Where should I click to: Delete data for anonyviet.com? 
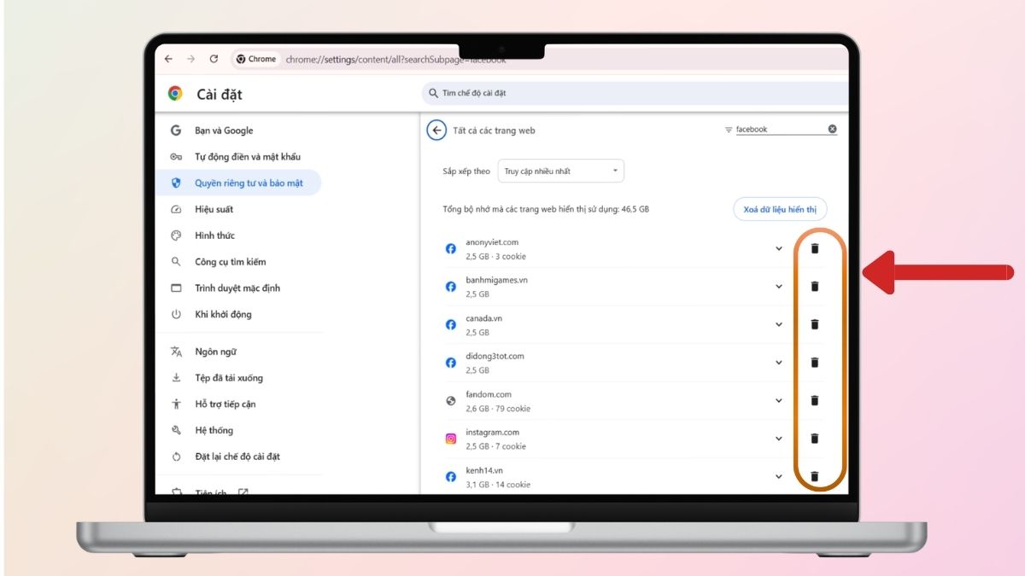[814, 248]
